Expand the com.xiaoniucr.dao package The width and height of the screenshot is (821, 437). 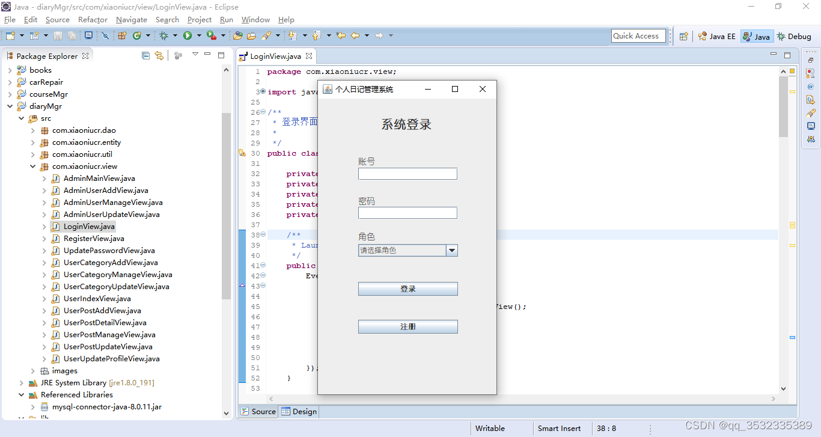[x=32, y=130]
